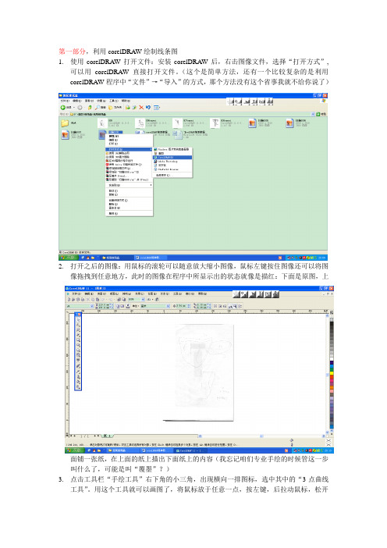
Task: Pick the black swatch atop the CorelDRAW color palette
Action: (332, 324)
